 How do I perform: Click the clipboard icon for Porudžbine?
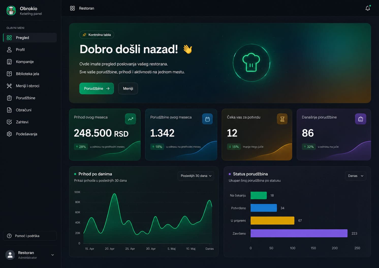(x=9, y=98)
